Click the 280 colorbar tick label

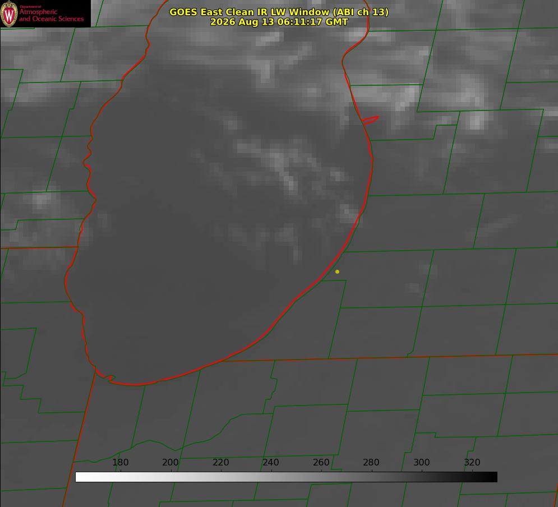click(x=371, y=462)
